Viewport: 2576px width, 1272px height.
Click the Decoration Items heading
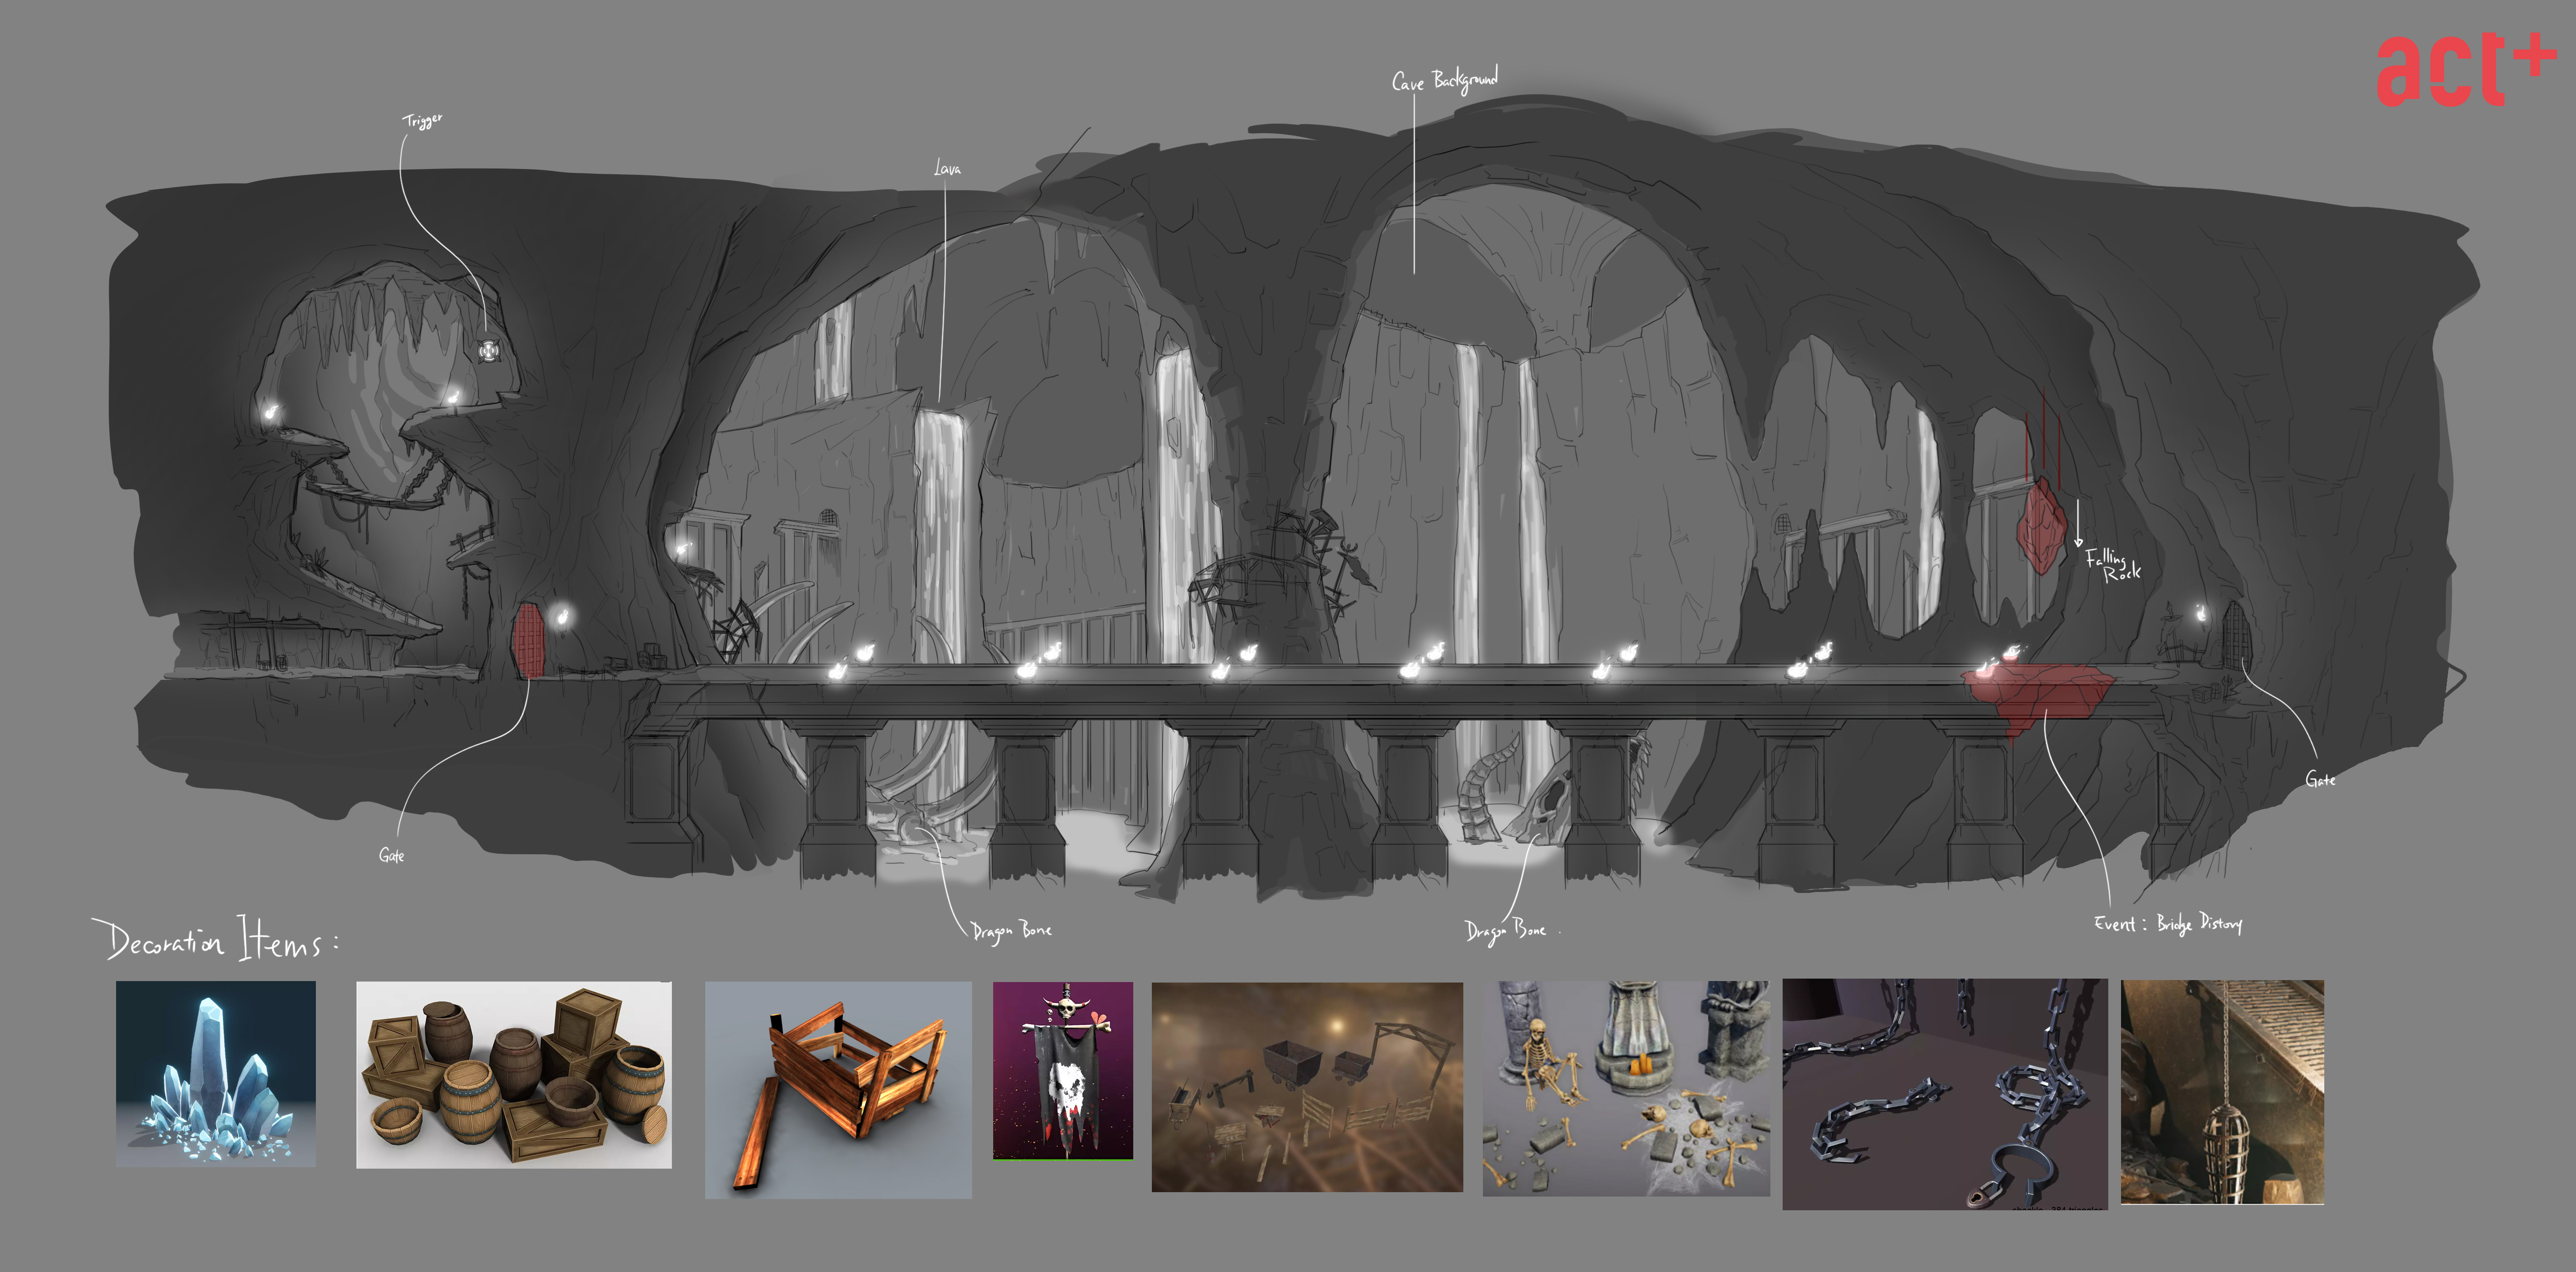click(215, 940)
